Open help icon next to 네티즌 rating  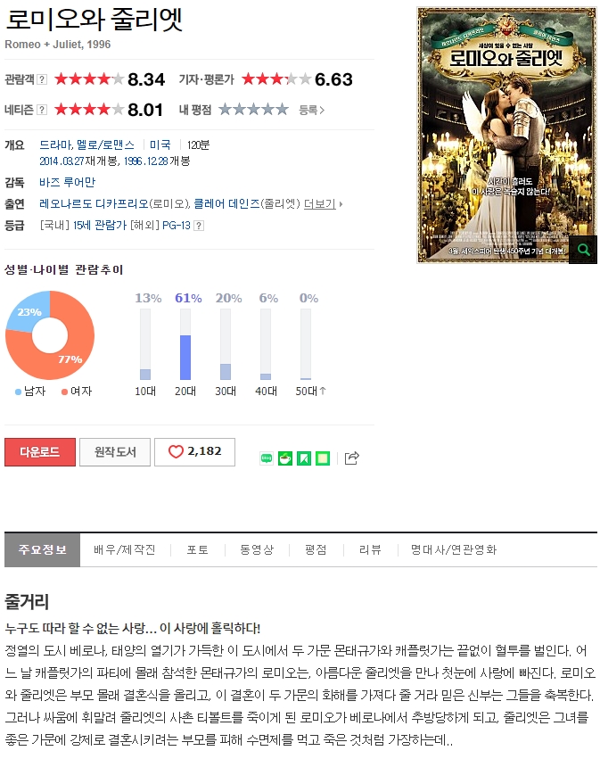[x=43, y=110]
